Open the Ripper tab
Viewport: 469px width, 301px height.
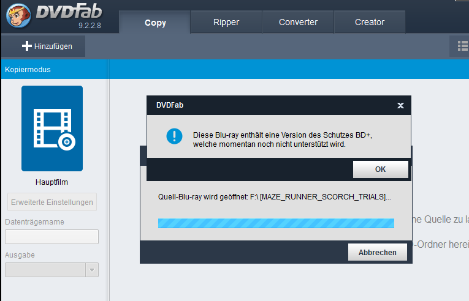pyautogui.click(x=226, y=22)
